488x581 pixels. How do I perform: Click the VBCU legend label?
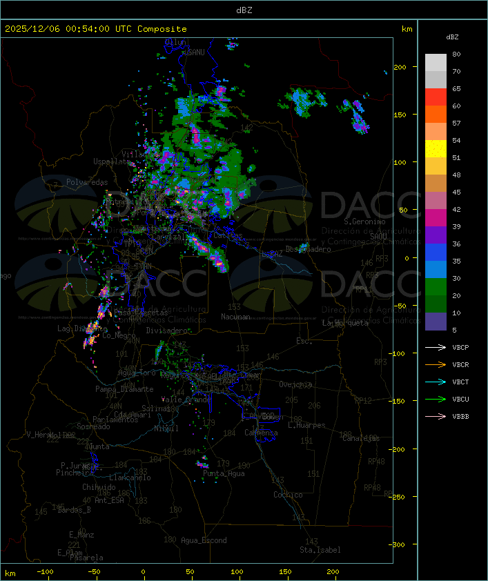pyautogui.click(x=460, y=399)
